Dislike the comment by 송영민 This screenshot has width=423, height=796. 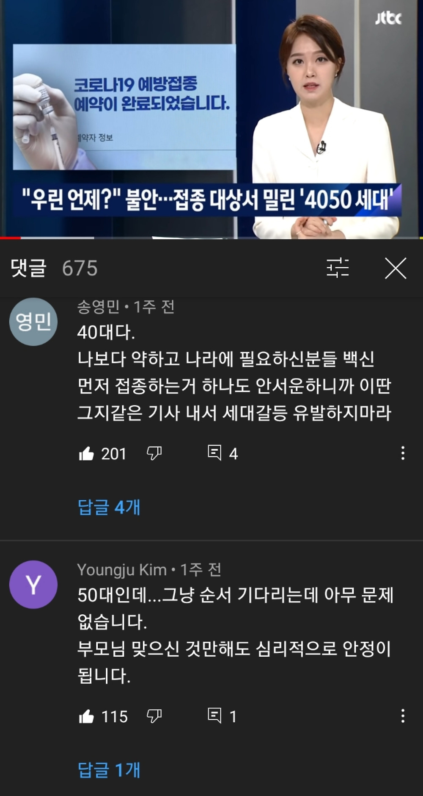click(154, 454)
